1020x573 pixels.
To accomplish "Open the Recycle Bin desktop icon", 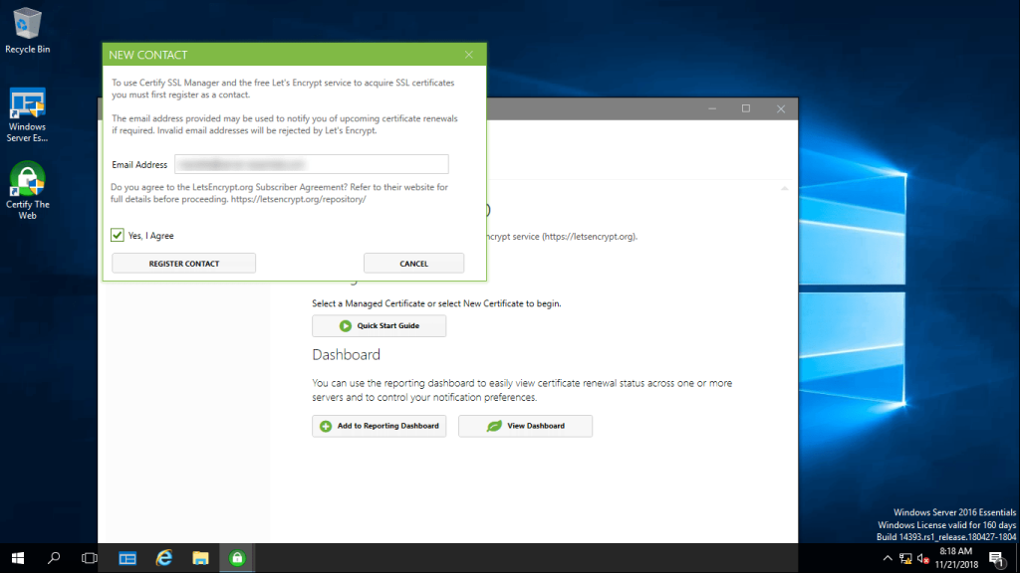I will [x=27, y=30].
